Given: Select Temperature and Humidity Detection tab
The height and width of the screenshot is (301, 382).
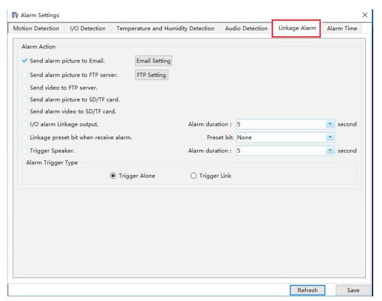Looking at the screenshot, I should 165,29.
